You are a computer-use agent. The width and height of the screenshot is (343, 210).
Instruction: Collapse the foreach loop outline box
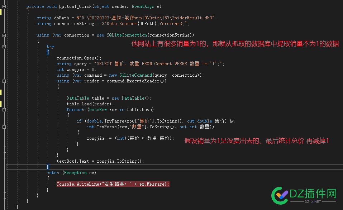(4, 110)
